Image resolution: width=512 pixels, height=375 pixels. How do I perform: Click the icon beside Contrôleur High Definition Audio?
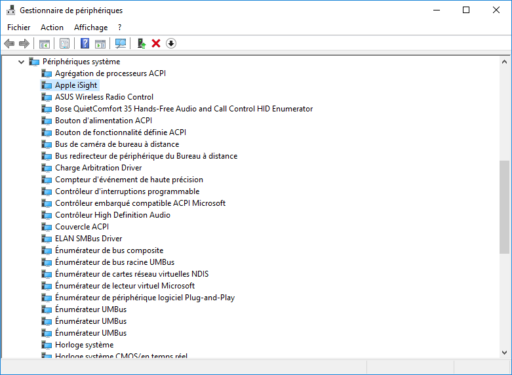(x=47, y=215)
